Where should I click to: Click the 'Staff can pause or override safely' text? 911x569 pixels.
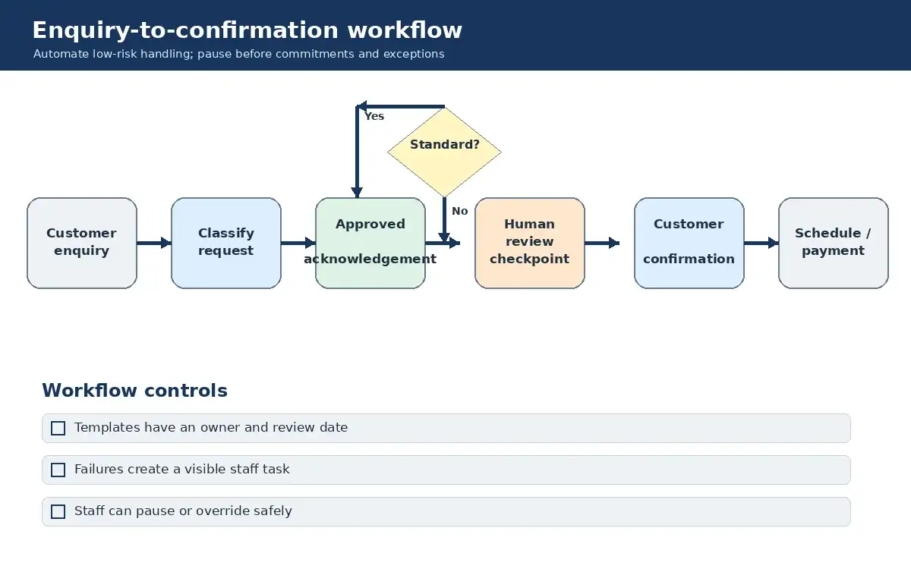[183, 511]
